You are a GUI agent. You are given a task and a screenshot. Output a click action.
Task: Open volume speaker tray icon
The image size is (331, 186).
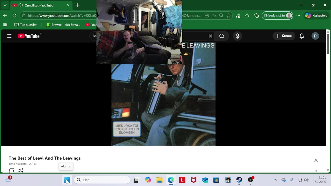coord(306,180)
